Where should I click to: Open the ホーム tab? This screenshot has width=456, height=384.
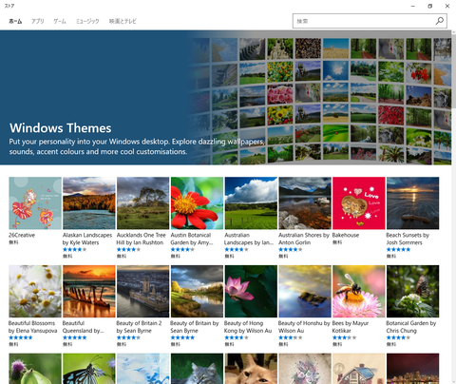click(15, 21)
